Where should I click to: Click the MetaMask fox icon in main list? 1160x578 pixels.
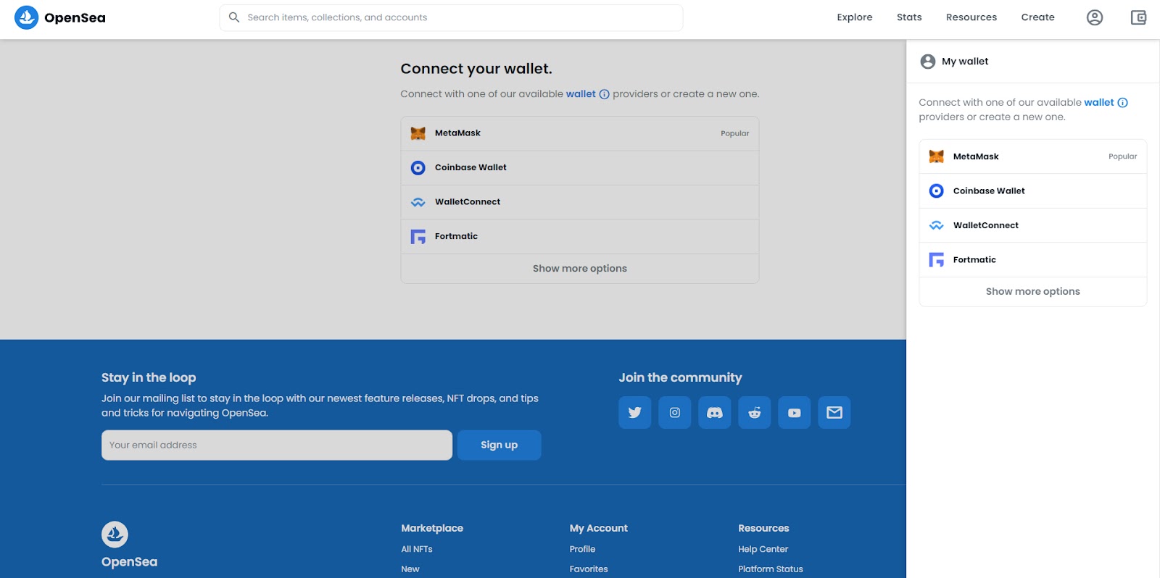[x=418, y=133]
